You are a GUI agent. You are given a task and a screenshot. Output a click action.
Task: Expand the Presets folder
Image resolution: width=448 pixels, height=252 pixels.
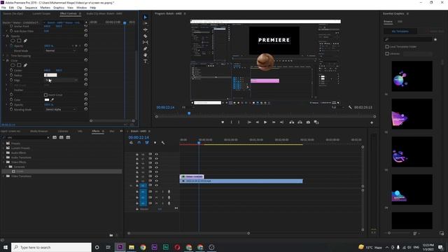pos(3,143)
